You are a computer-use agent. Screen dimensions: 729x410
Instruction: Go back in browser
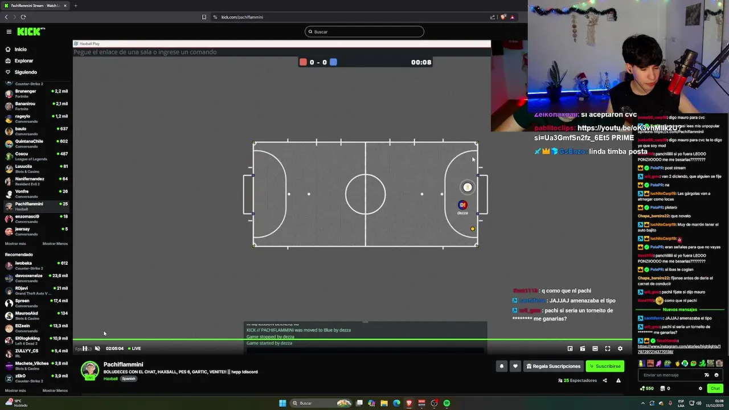pyautogui.click(x=6, y=17)
